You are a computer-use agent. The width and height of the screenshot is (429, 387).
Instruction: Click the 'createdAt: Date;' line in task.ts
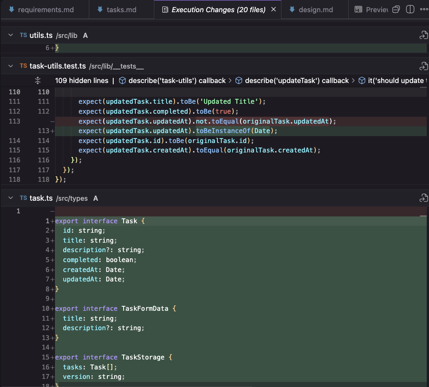[241, 270]
